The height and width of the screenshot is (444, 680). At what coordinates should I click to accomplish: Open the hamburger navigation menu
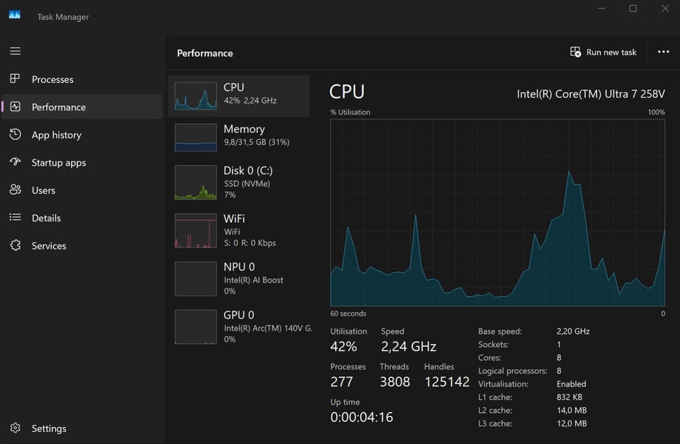[x=15, y=51]
